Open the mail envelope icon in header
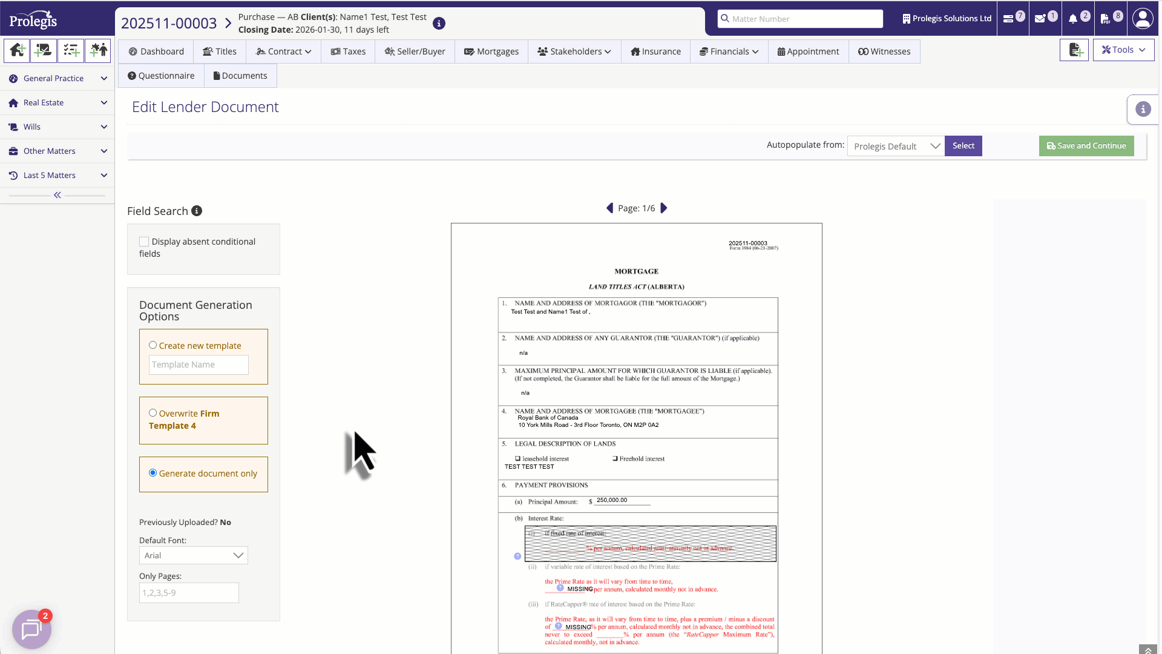The height and width of the screenshot is (654, 1162). 1040,19
